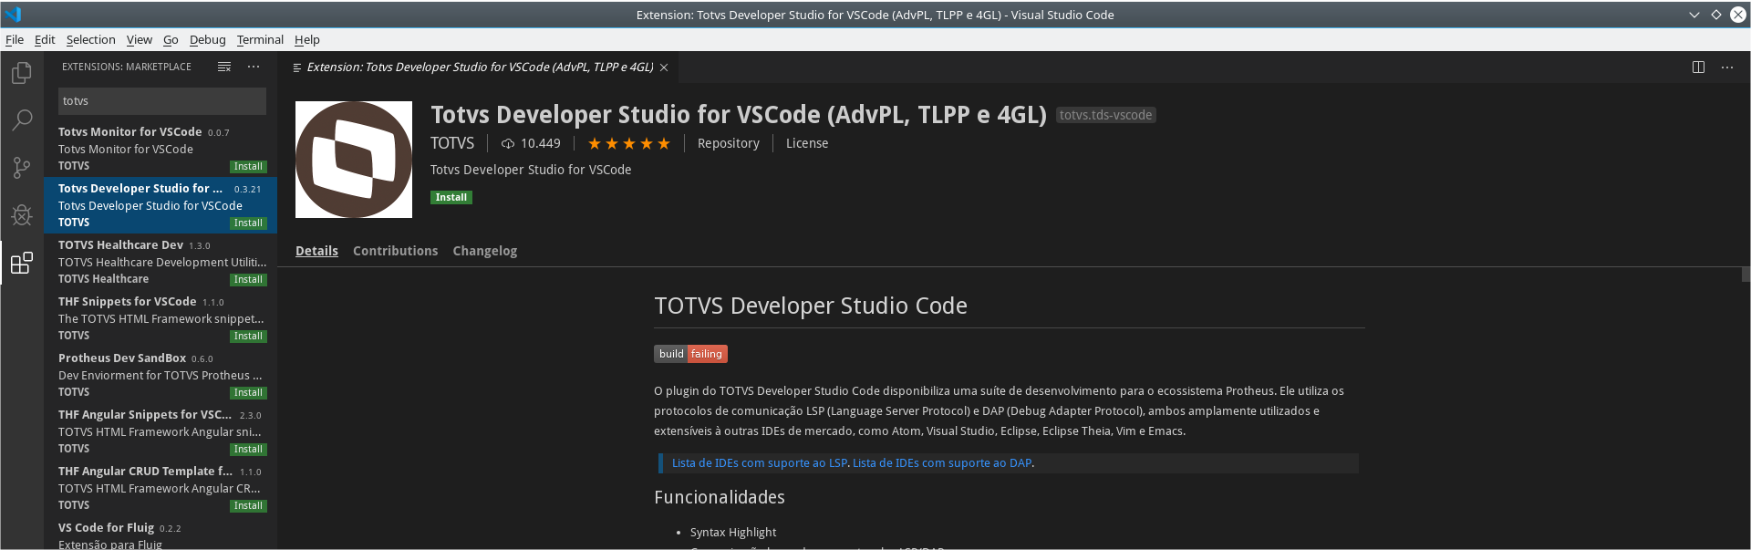Select TOTVS Healthcare Dev in list
This screenshot has width=1751, height=550.
point(161,262)
